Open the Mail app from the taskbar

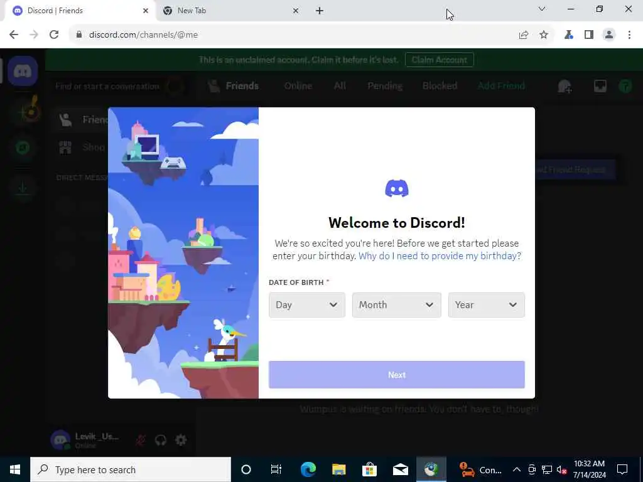(x=400, y=469)
